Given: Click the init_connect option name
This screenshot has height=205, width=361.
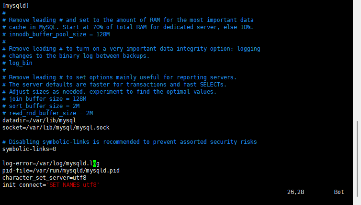Looking at the screenshot, I should 23,185.
